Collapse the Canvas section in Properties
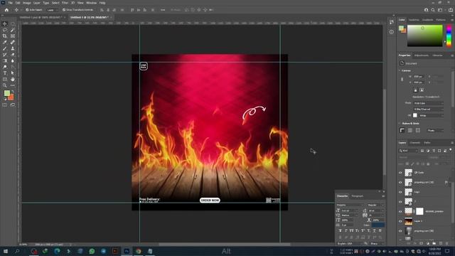 click(x=400, y=70)
